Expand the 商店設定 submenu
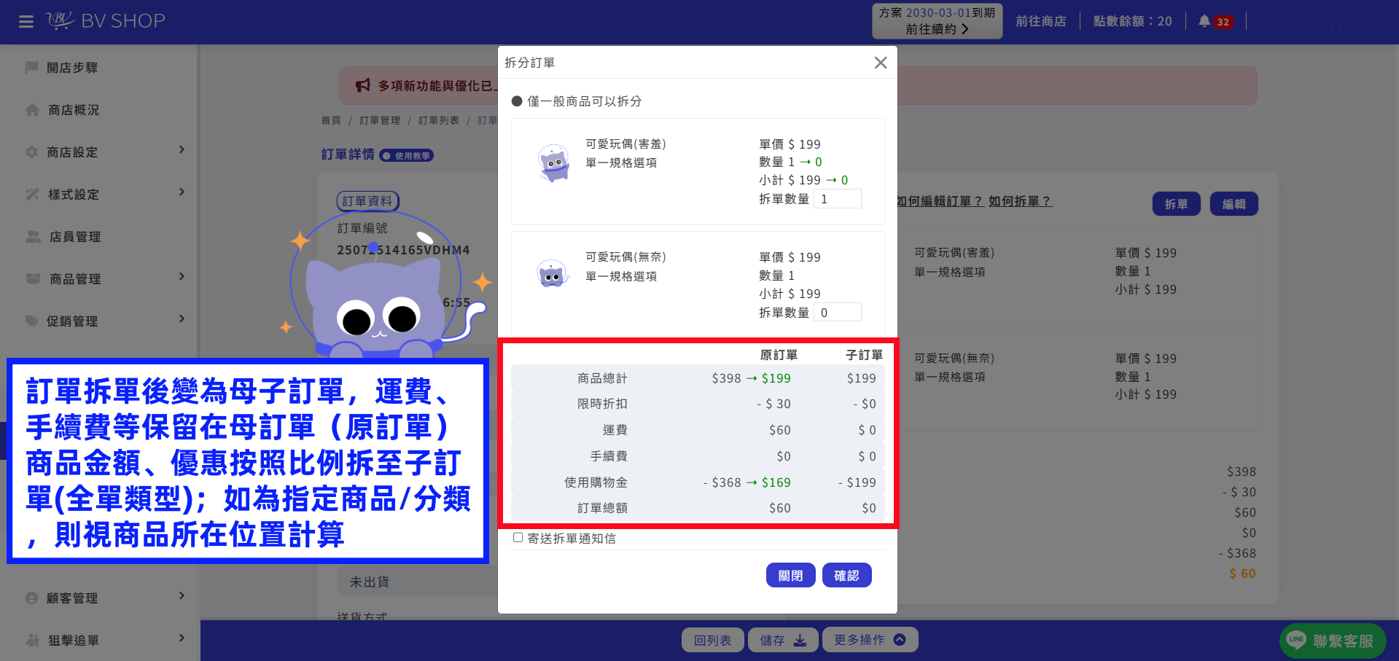This screenshot has width=1399, height=661. pyautogui.click(x=182, y=150)
